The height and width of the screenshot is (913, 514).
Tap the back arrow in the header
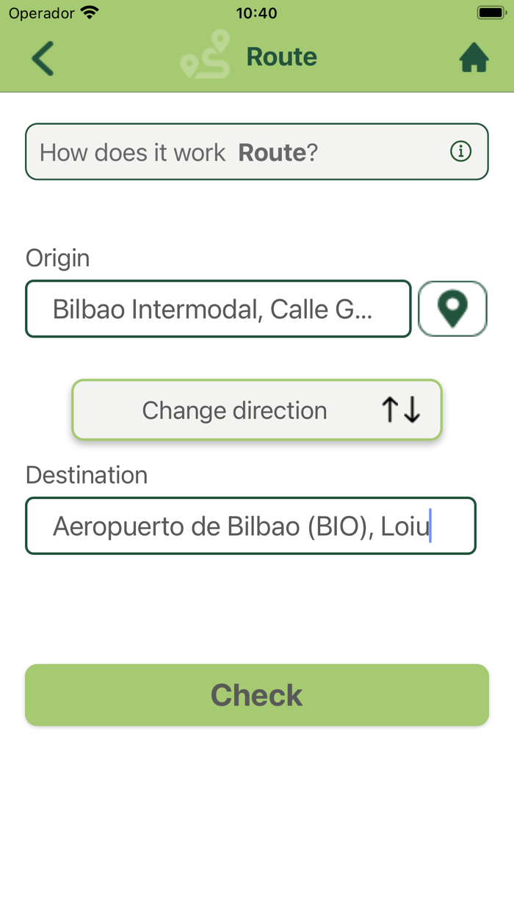[x=42, y=57]
